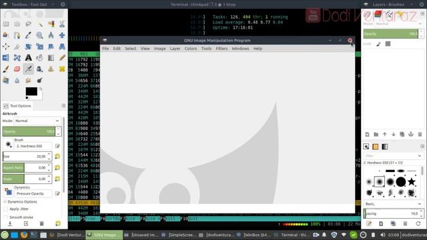Select the Text tool
The width and height of the screenshot is (427, 240).
[28, 58]
